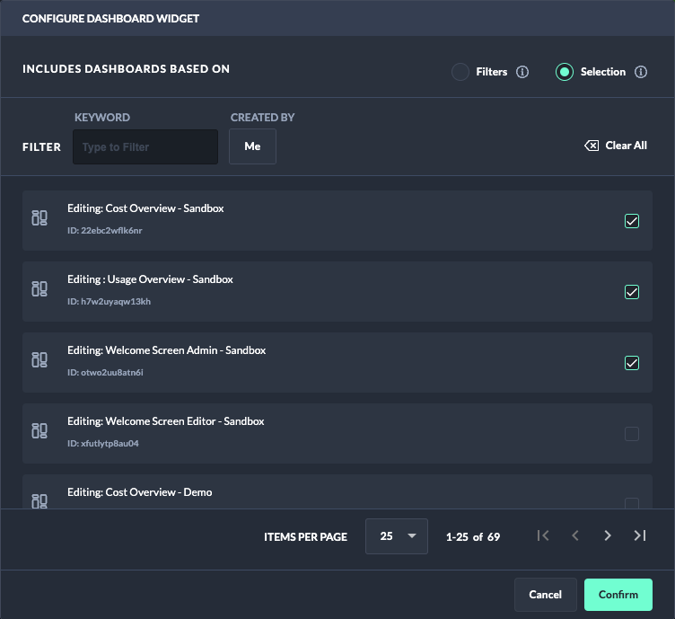Click the Cancel button
This screenshot has width=675, height=619.
coord(545,595)
